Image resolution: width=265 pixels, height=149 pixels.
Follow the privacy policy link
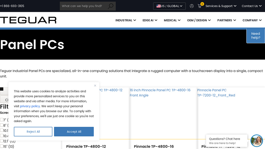pyautogui.click(x=30, y=106)
